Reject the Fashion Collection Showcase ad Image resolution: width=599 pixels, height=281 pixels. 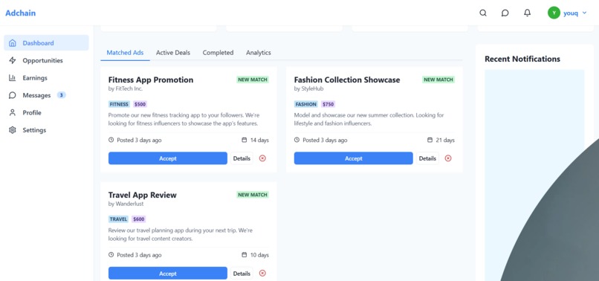point(448,158)
